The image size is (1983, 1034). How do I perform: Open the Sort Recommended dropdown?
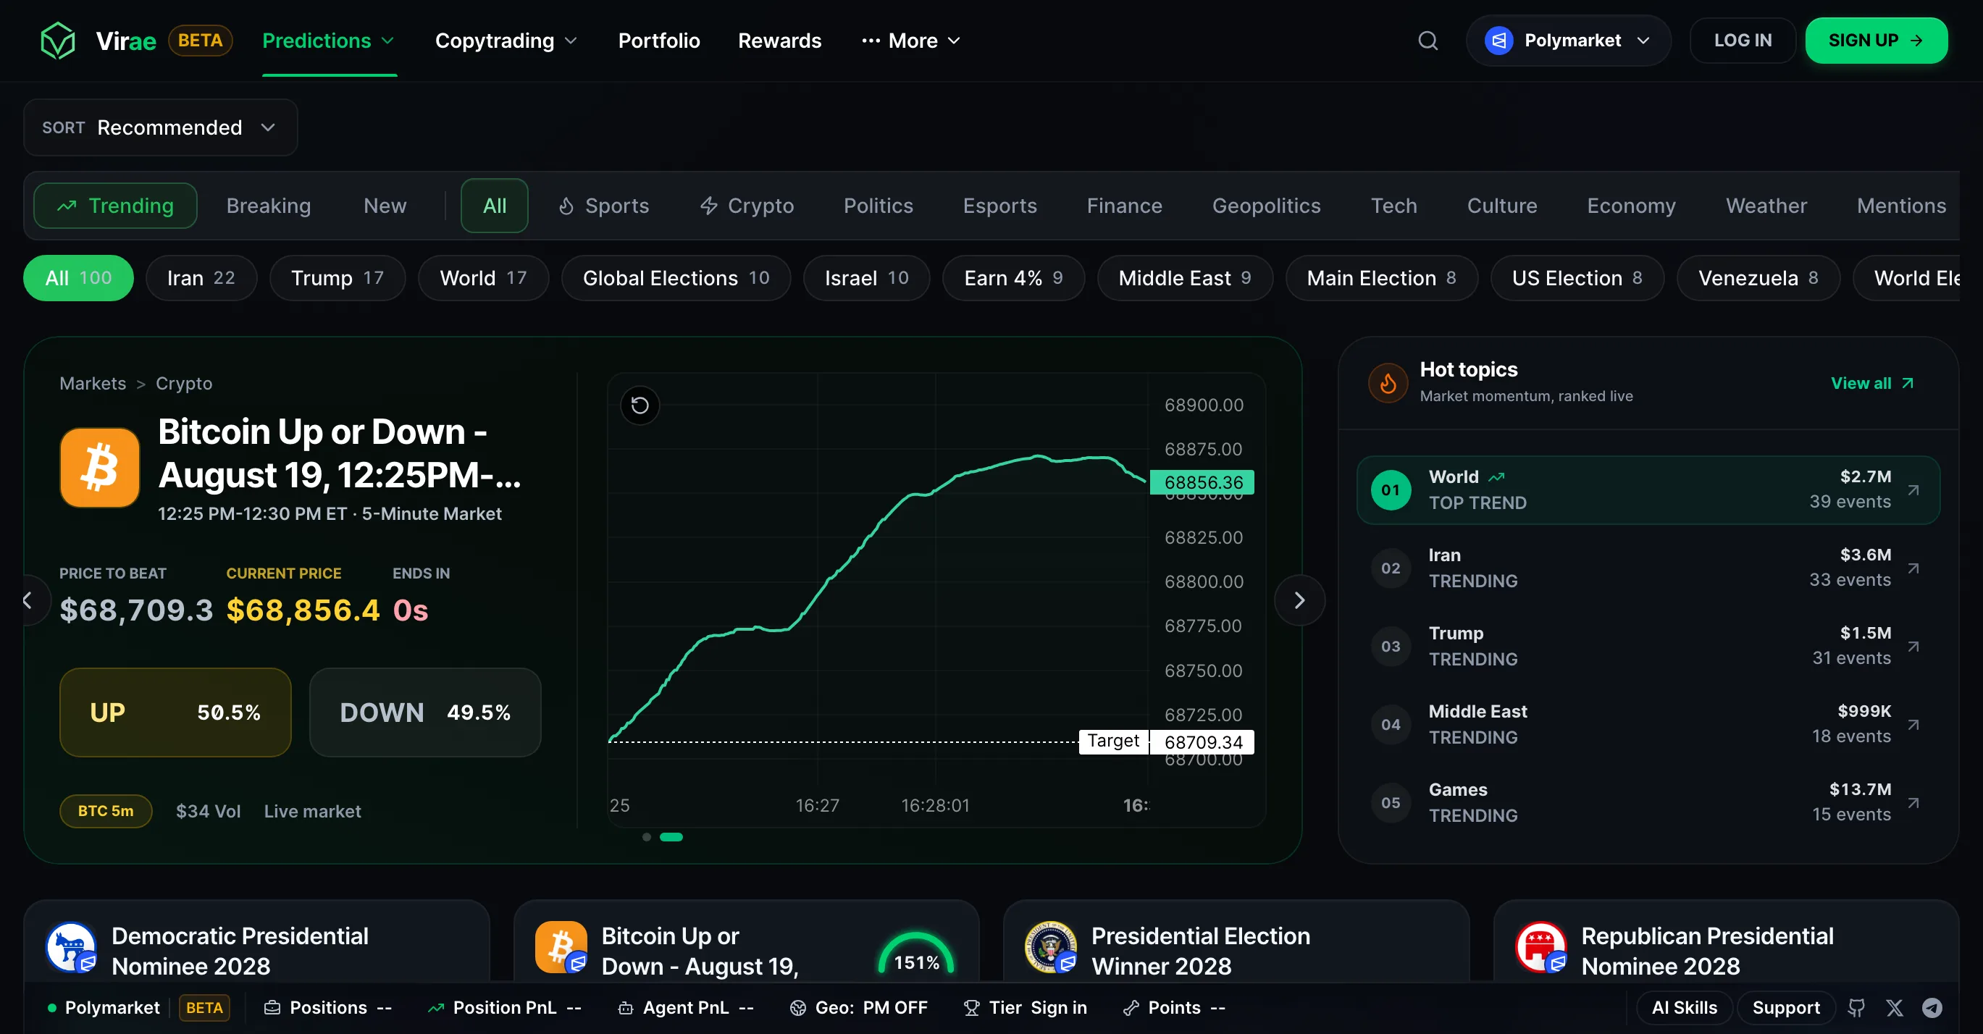tap(160, 127)
